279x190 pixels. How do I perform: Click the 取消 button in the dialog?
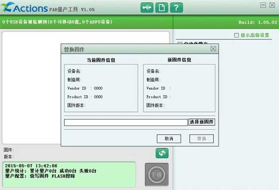[x=168, y=138]
